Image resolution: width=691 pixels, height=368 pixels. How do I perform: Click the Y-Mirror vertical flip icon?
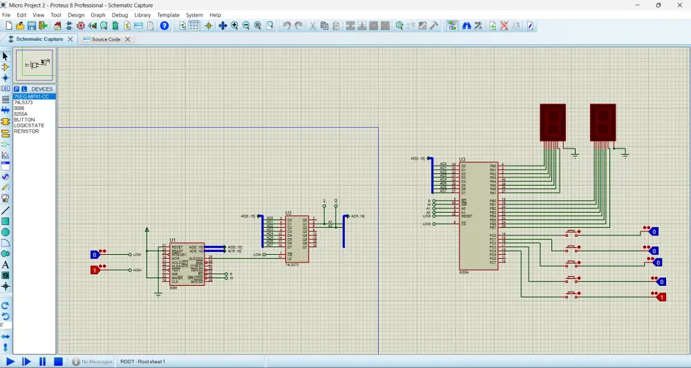6,347
